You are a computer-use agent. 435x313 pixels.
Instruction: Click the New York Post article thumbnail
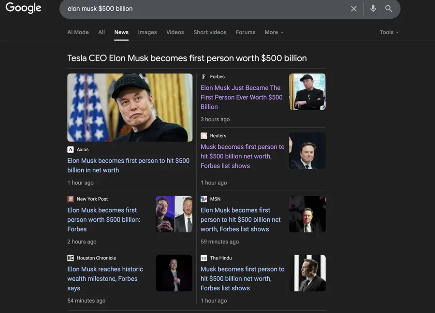pyautogui.click(x=174, y=214)
